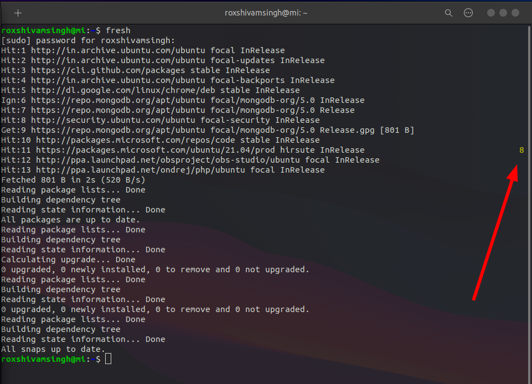Click the terminal title roxshivamsingh@mi: ~
Viewport: 532px width, 384px height.
click(266, 12)
